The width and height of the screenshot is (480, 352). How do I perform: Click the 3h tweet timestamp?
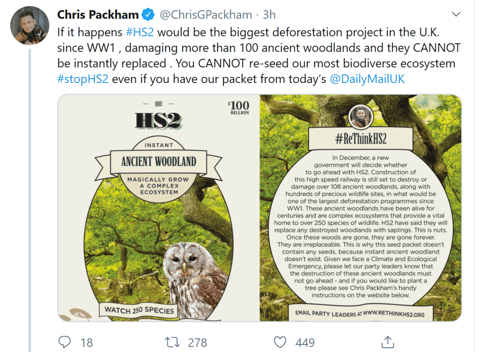[269, 15]
